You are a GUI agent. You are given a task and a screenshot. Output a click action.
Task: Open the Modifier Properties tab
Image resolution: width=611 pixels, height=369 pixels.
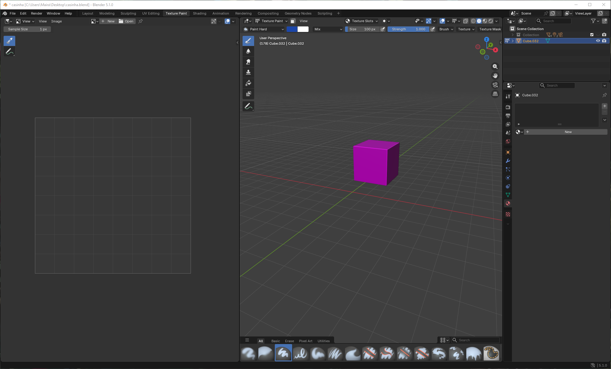tap(508, 160)
